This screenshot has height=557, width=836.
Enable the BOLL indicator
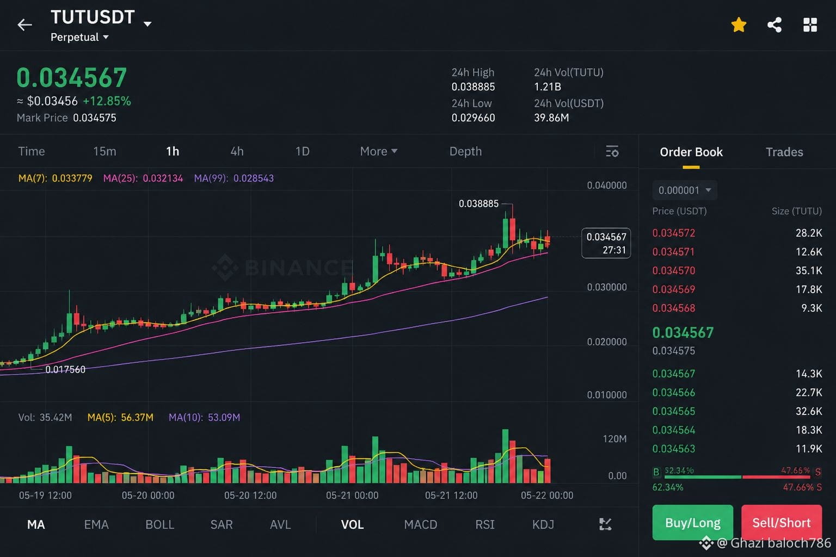pyautogui.click(x=159, y=524)
